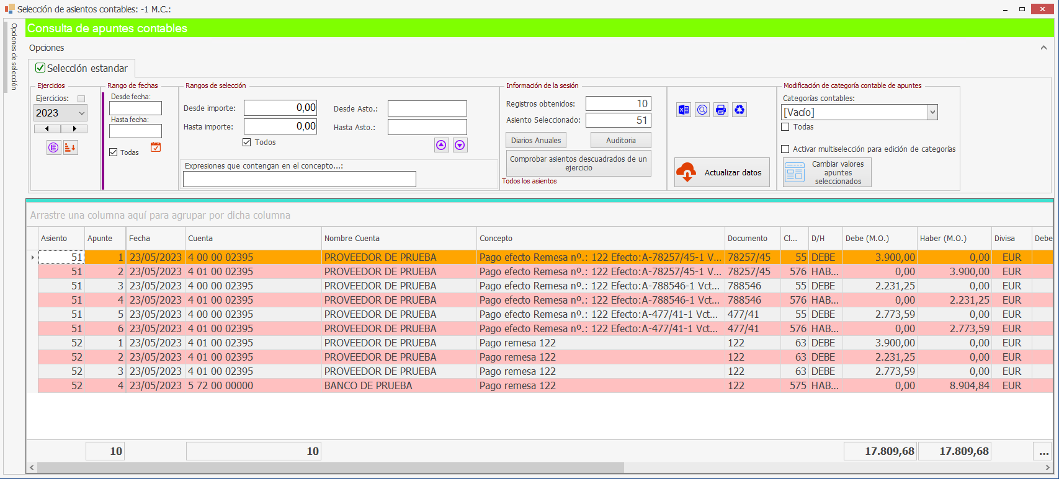The width and height of the screenshot is (1059, 479).
Task: Click the purple up arrow button
Action: (x=441, y=145)
